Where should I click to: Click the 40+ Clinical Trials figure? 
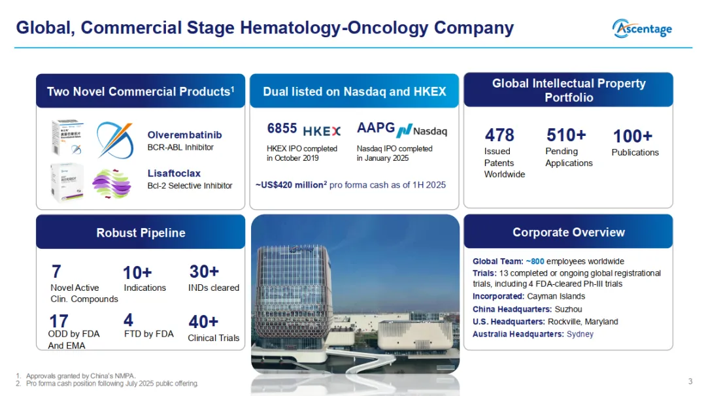203,322
